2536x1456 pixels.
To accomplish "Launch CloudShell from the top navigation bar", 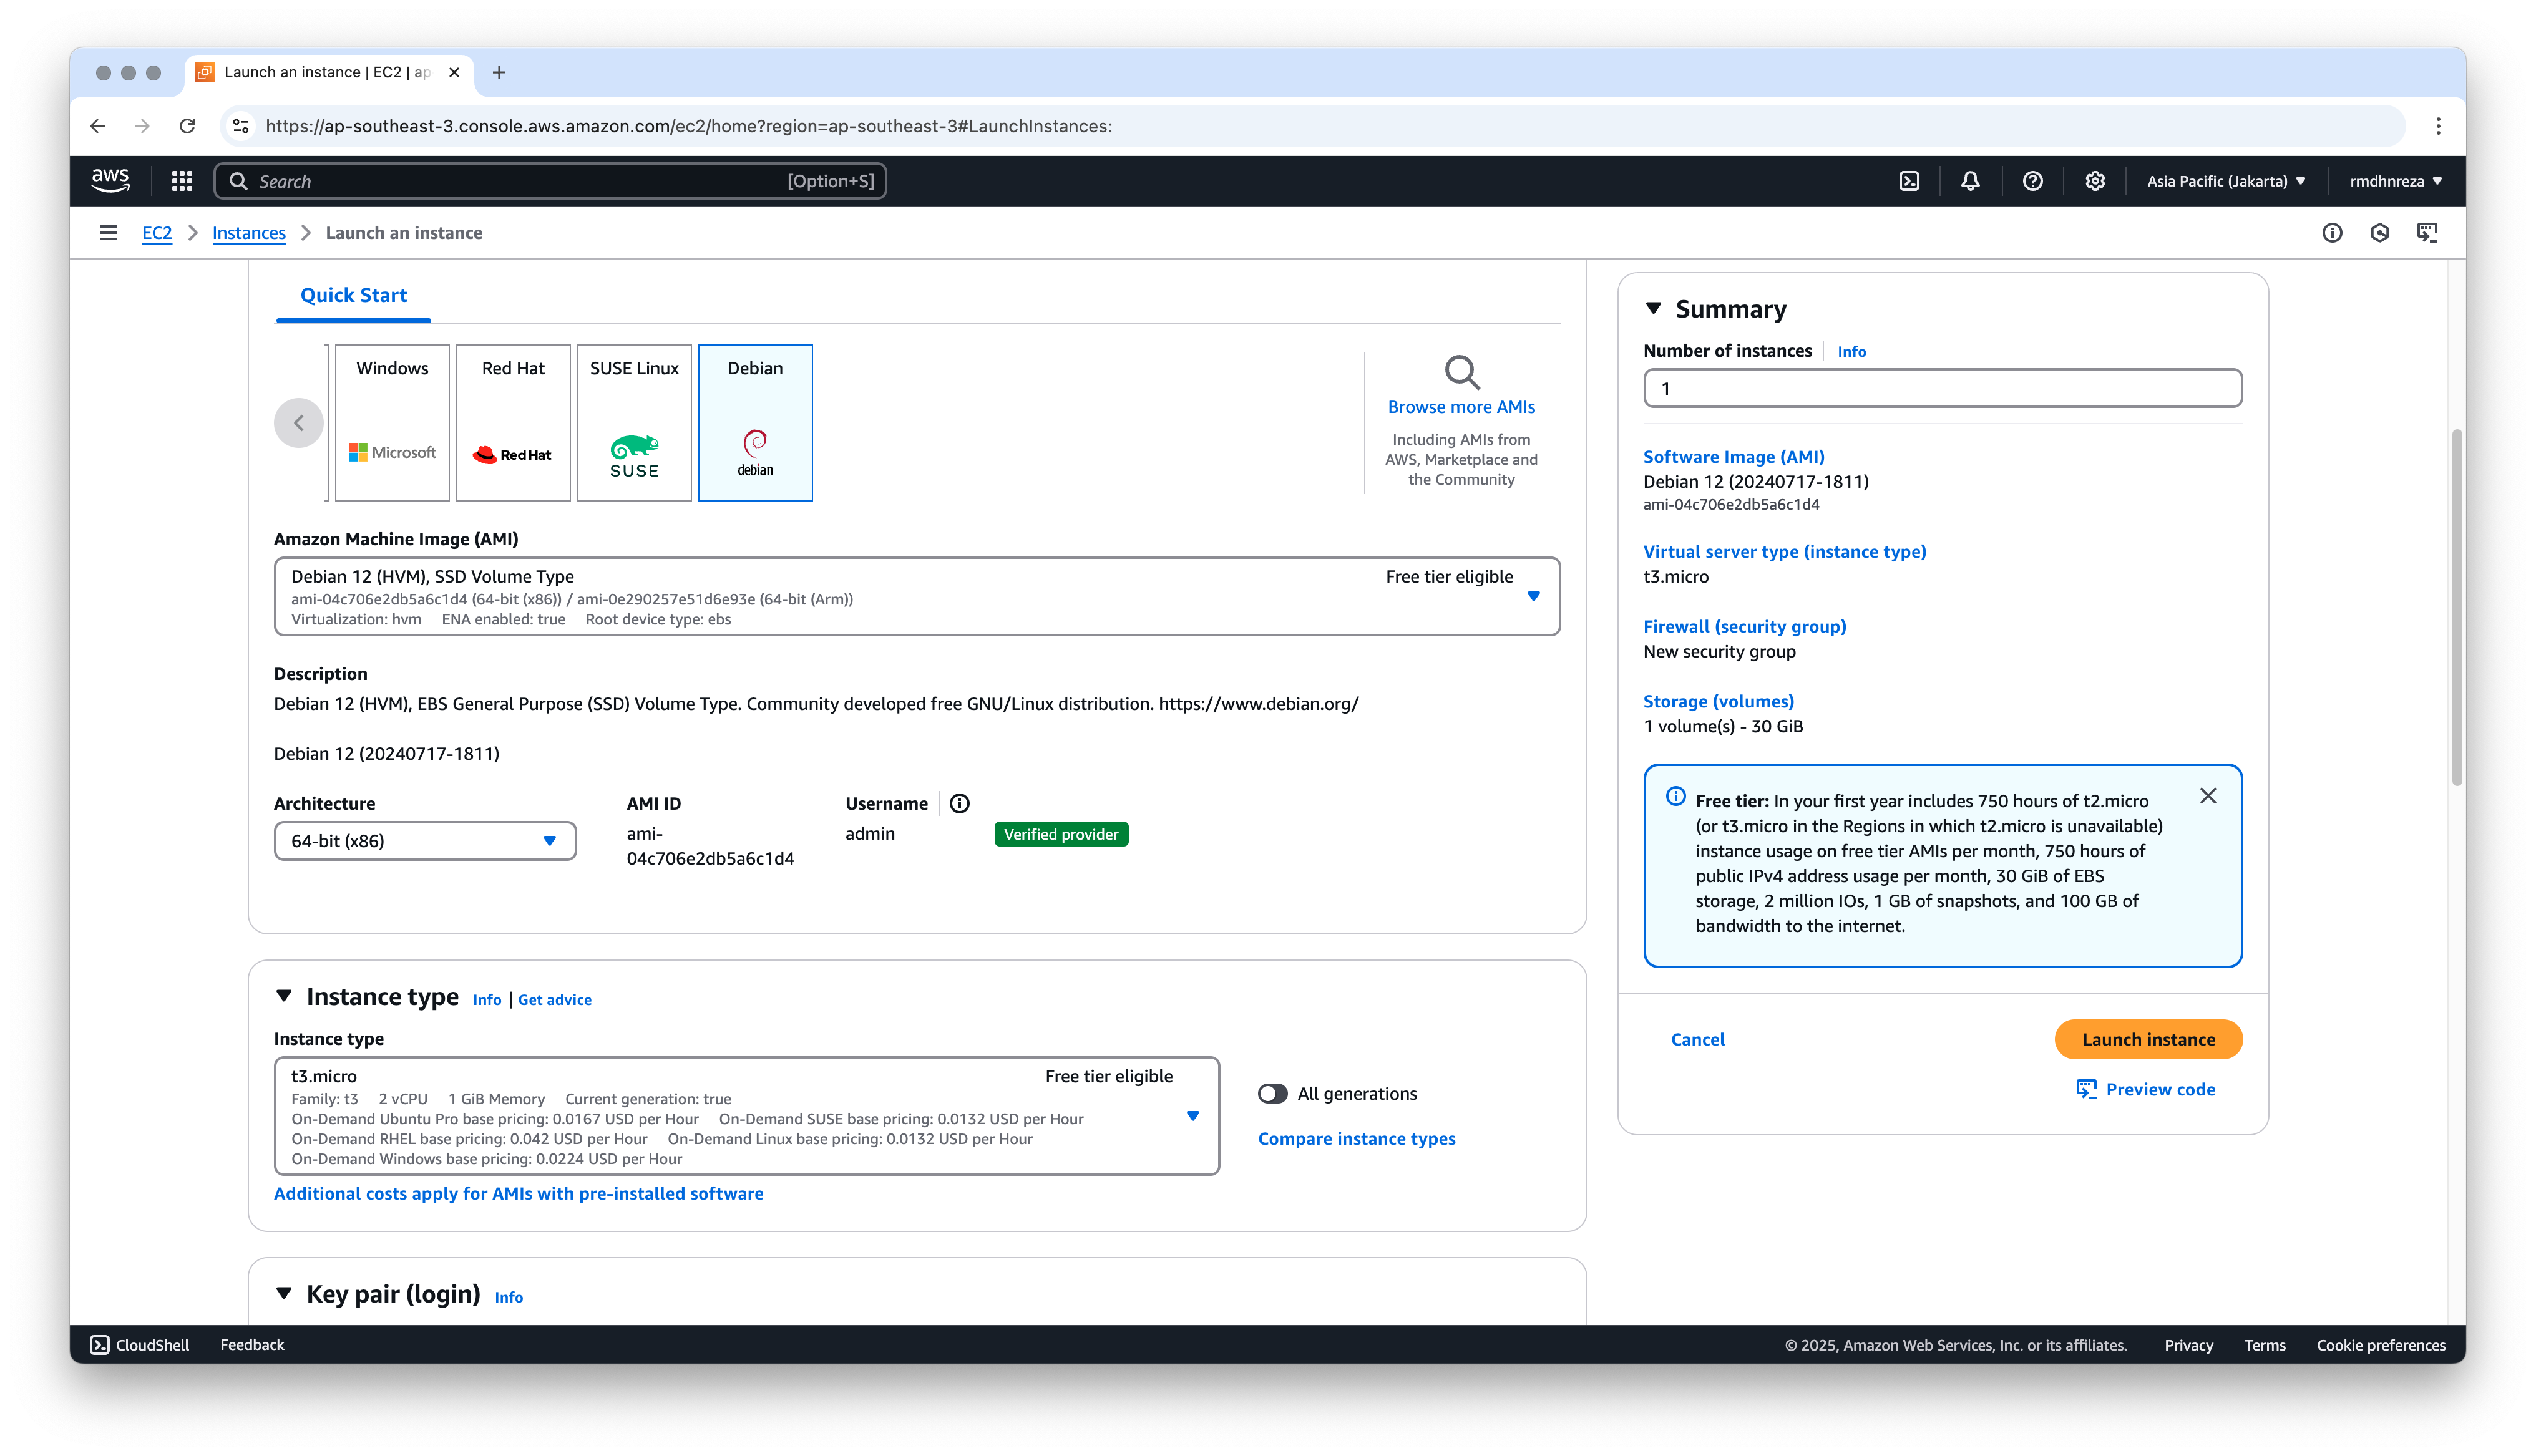I will [x=1909, y=181].
